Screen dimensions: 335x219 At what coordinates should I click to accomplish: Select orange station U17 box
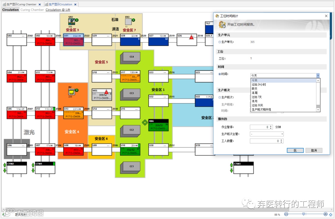[x=130, y=77]
